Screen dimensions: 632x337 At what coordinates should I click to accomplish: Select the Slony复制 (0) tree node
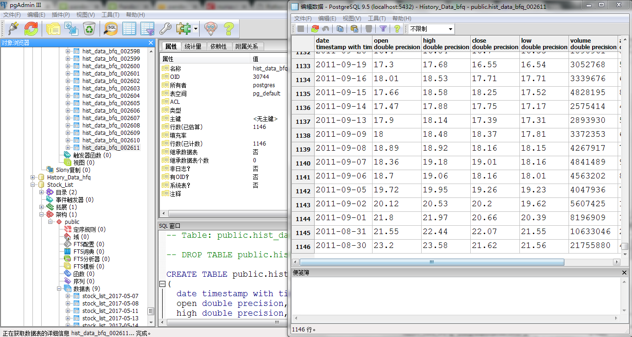click(73, 170)
